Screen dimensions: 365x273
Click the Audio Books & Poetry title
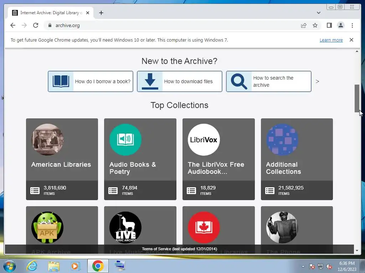[133, 168]
